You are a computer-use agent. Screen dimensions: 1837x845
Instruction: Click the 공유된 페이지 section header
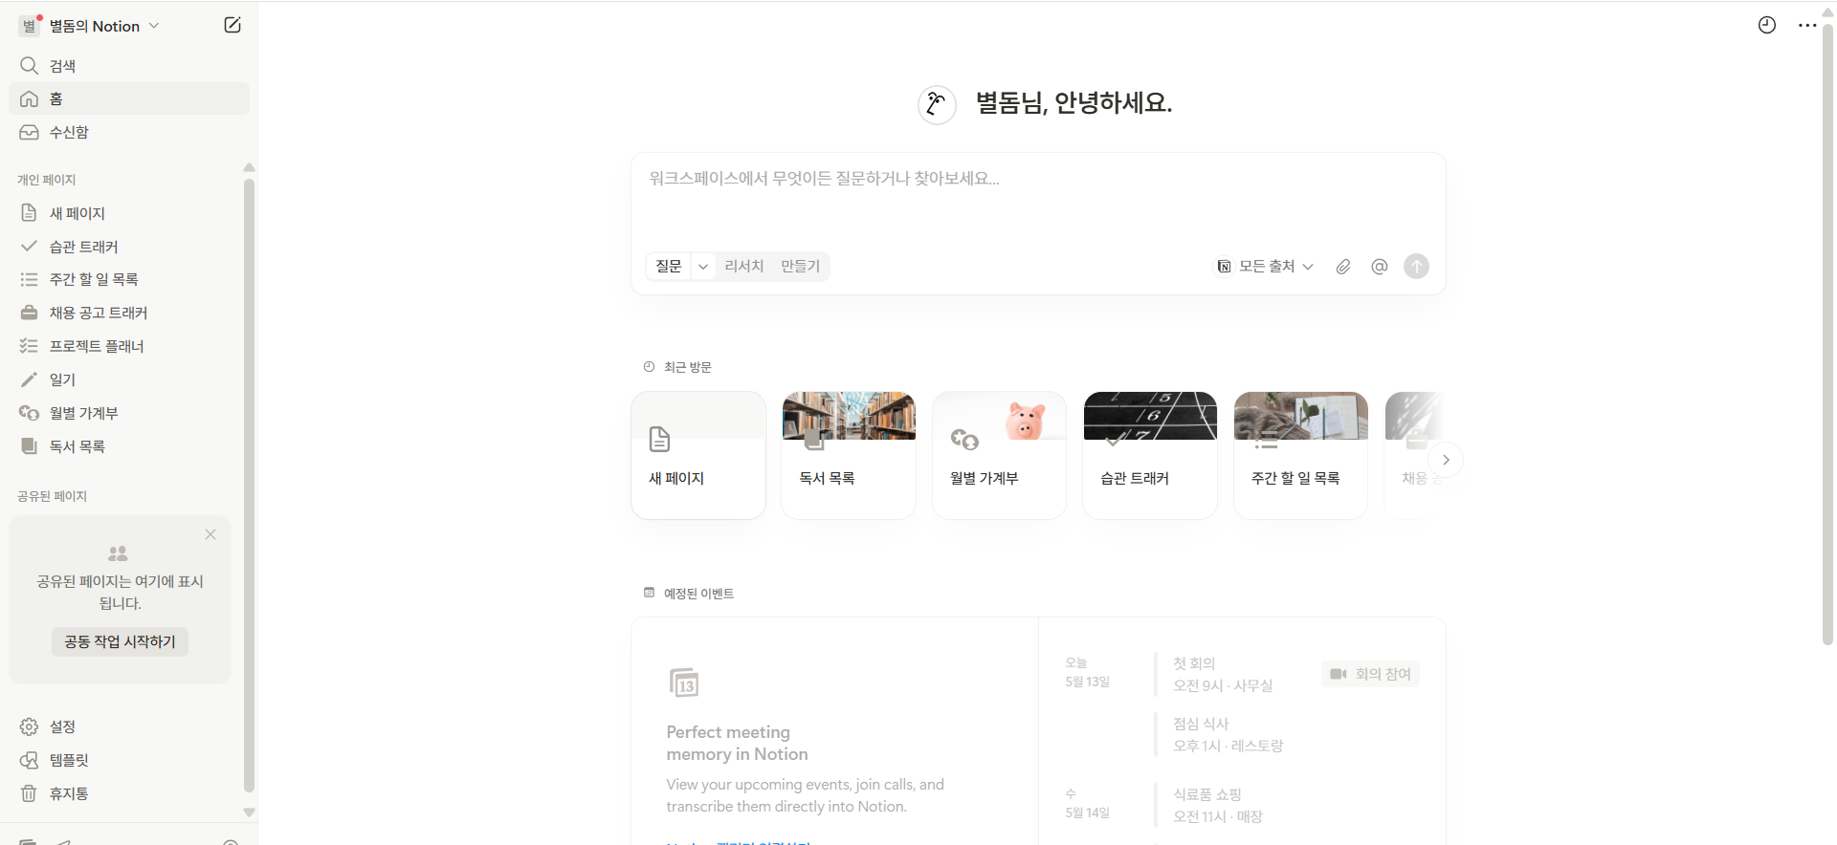coord(52,496)
